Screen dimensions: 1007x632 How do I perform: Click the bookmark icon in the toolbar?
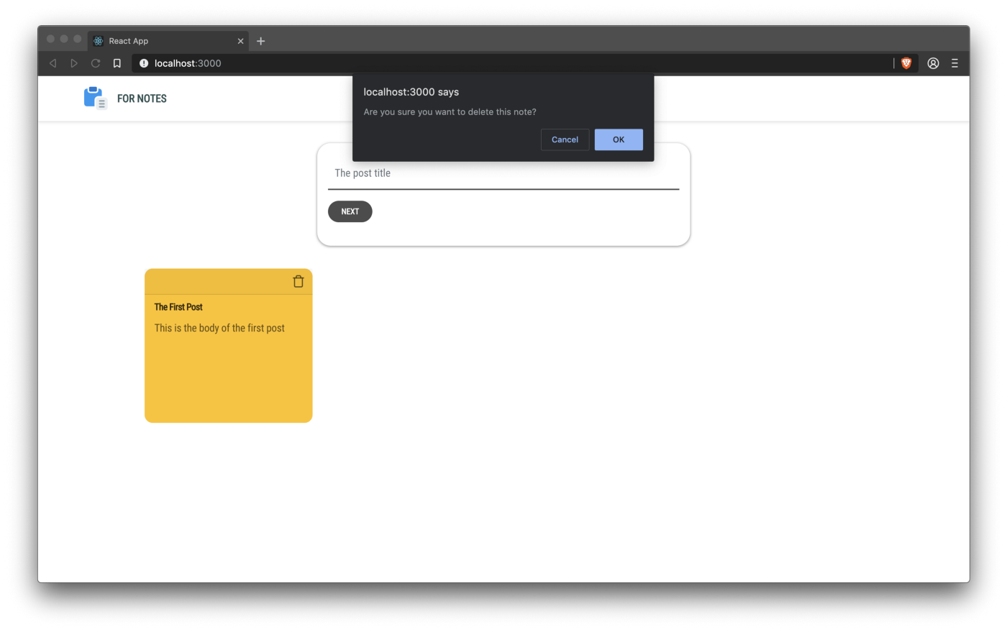(117, 63)
